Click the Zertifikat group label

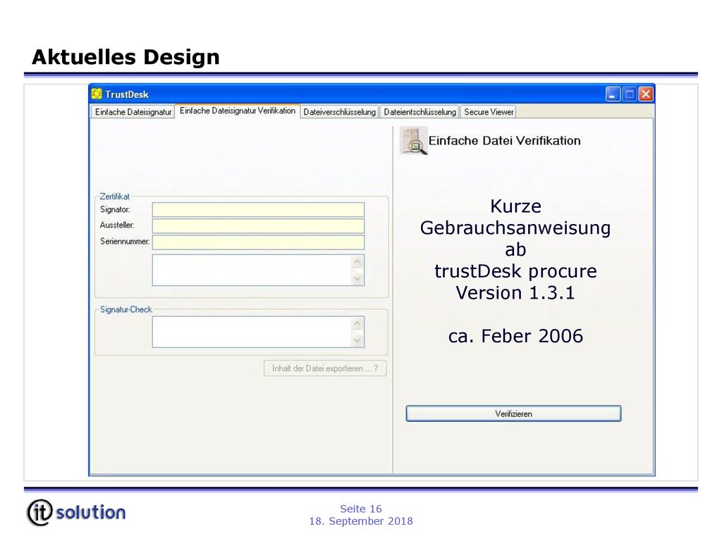click(x=115, y=197)
